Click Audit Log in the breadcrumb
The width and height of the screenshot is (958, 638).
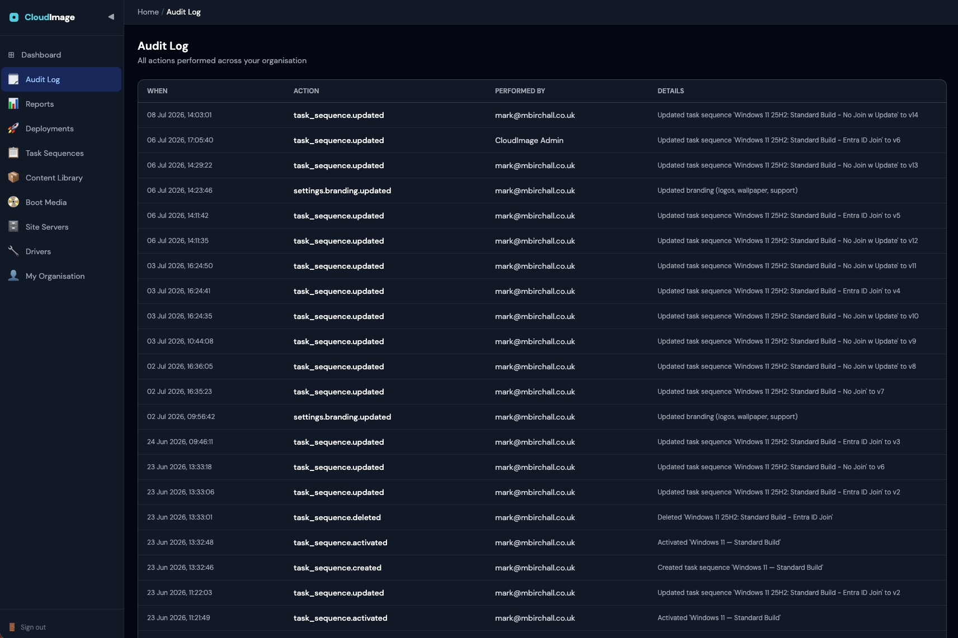[183, 12]
